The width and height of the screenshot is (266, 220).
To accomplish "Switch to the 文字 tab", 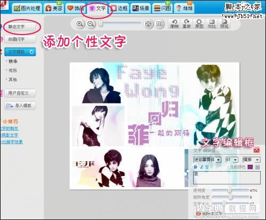I will point(97,8).
